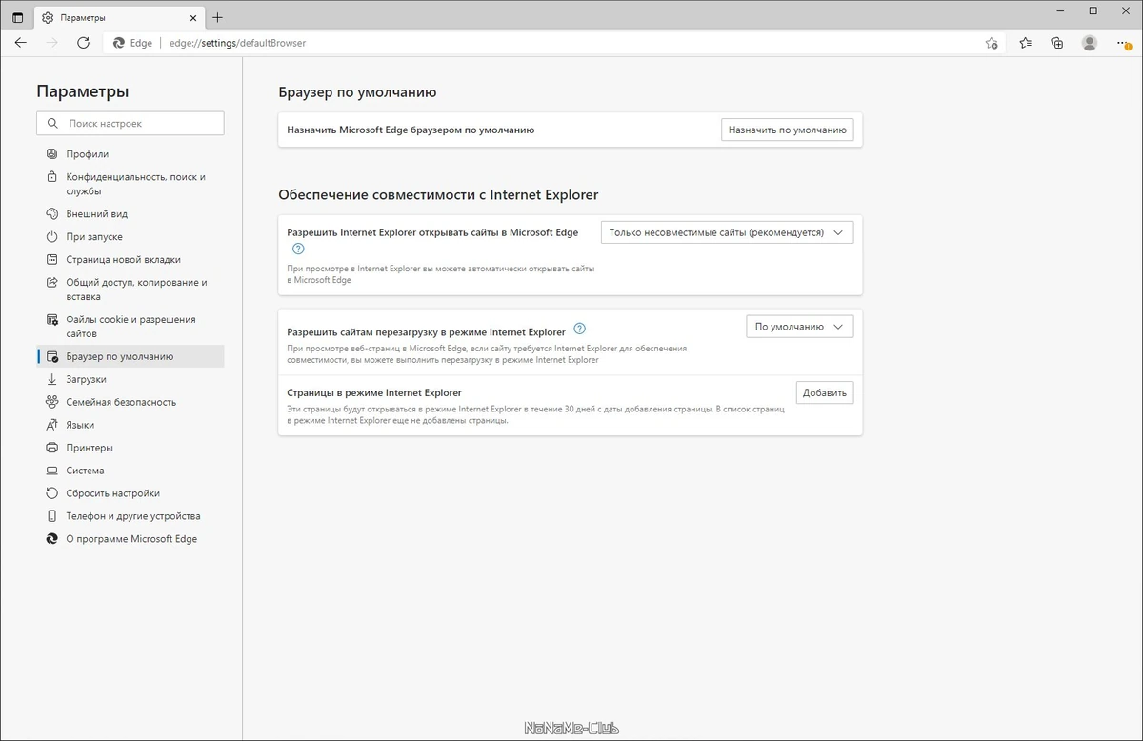Open help for Разрешить Internet Explorer открывать сайты
This screenshot has height=741, width=1143.
[298, 249]
